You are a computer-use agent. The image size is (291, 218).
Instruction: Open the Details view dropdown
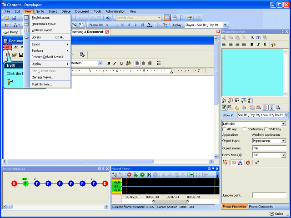point(159,18)
